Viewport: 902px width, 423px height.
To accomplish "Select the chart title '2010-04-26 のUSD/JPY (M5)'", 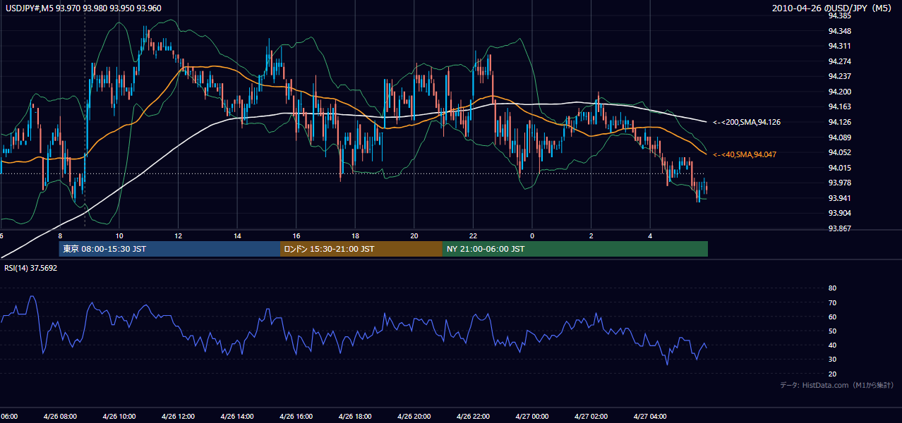I will (x=833, y=8).
